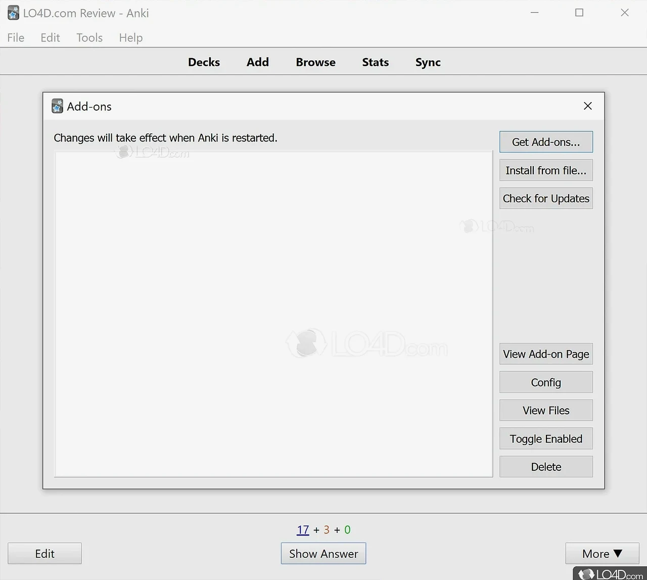
Task: Click the Edit button at bottom left
Action: pyautogui.click(x=44, y=554)
